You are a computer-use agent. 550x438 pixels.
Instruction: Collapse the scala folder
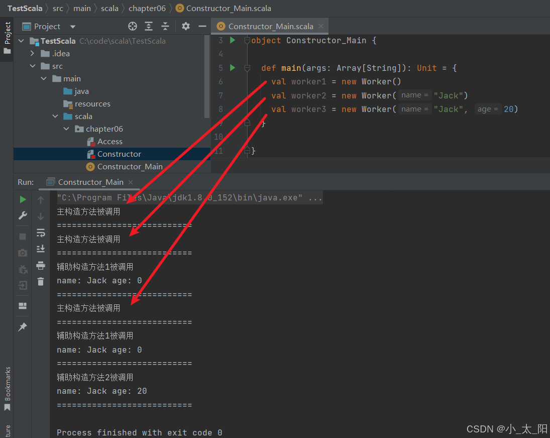point(55,116)
